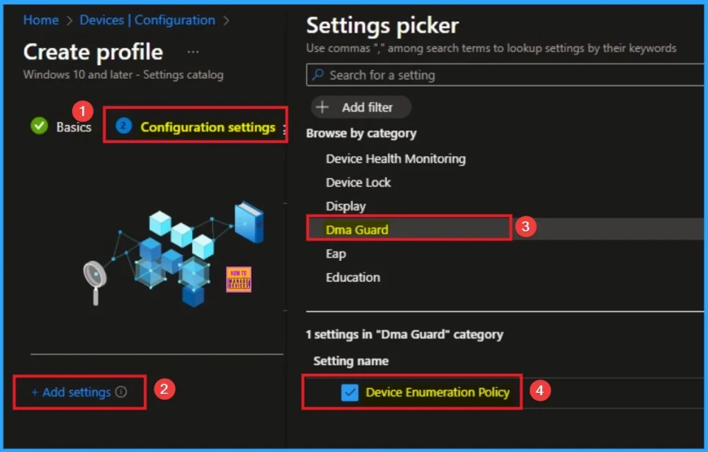This screenshot has width=708, height=452.
Task: Click the info icon beside Add settings
Action: pyautogui.click(x=121, y=392)
